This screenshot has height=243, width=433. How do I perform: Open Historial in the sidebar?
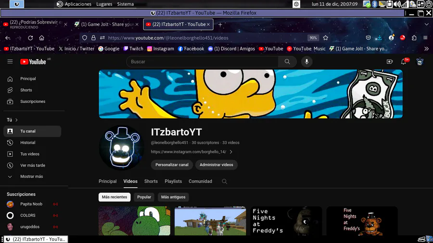click(32, 143)
